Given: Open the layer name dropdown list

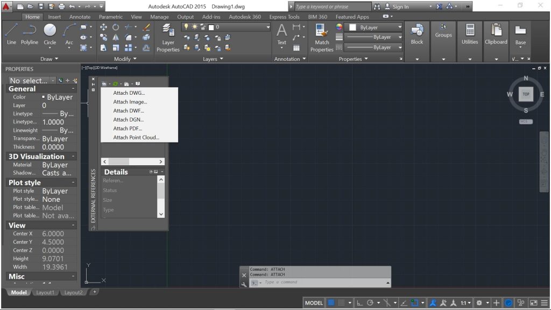Looking at the screenshot, I should coord(268,27).
